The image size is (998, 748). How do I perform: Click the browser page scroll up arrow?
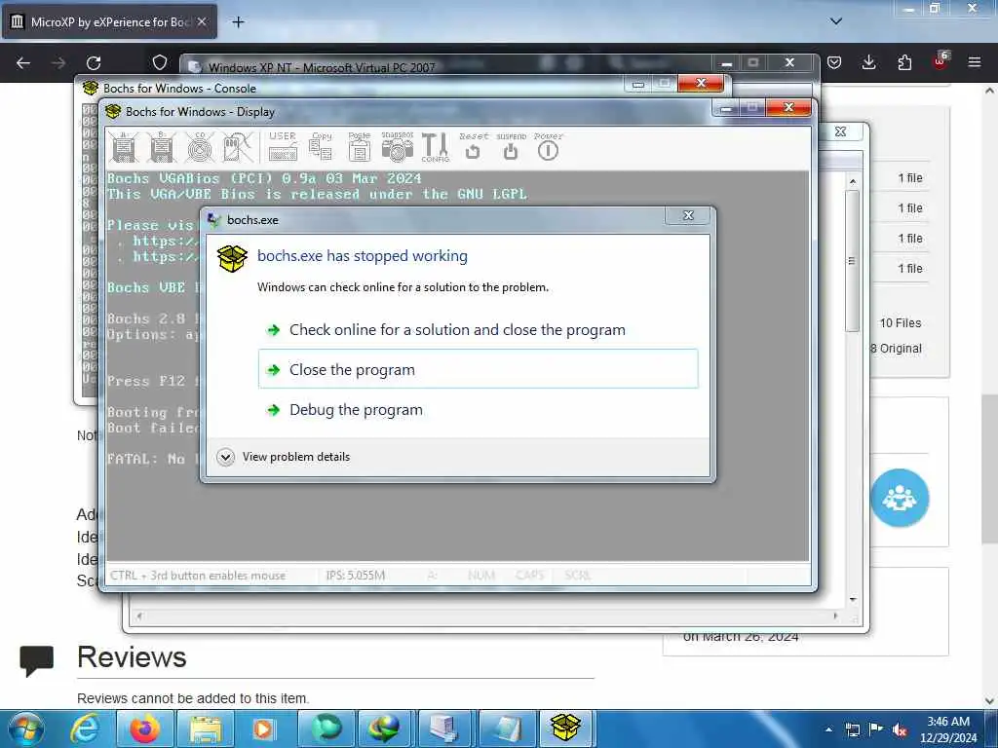(989, 91)
